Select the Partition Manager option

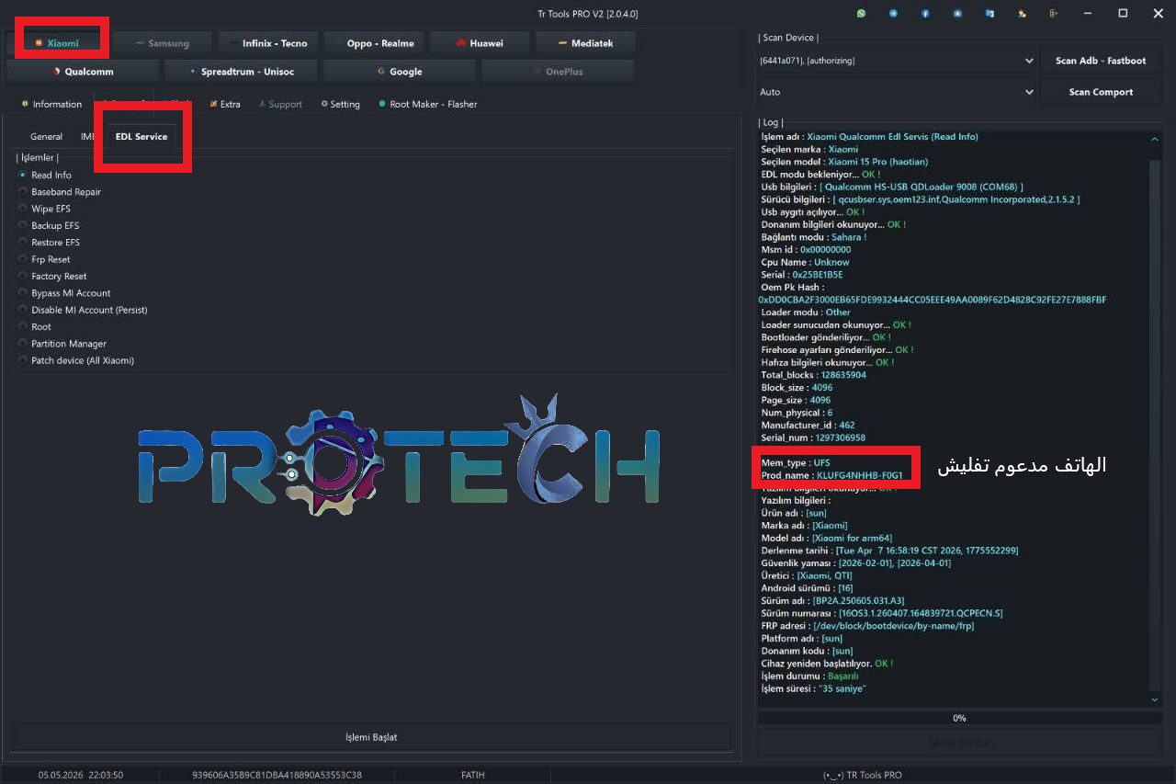(62, 344)
